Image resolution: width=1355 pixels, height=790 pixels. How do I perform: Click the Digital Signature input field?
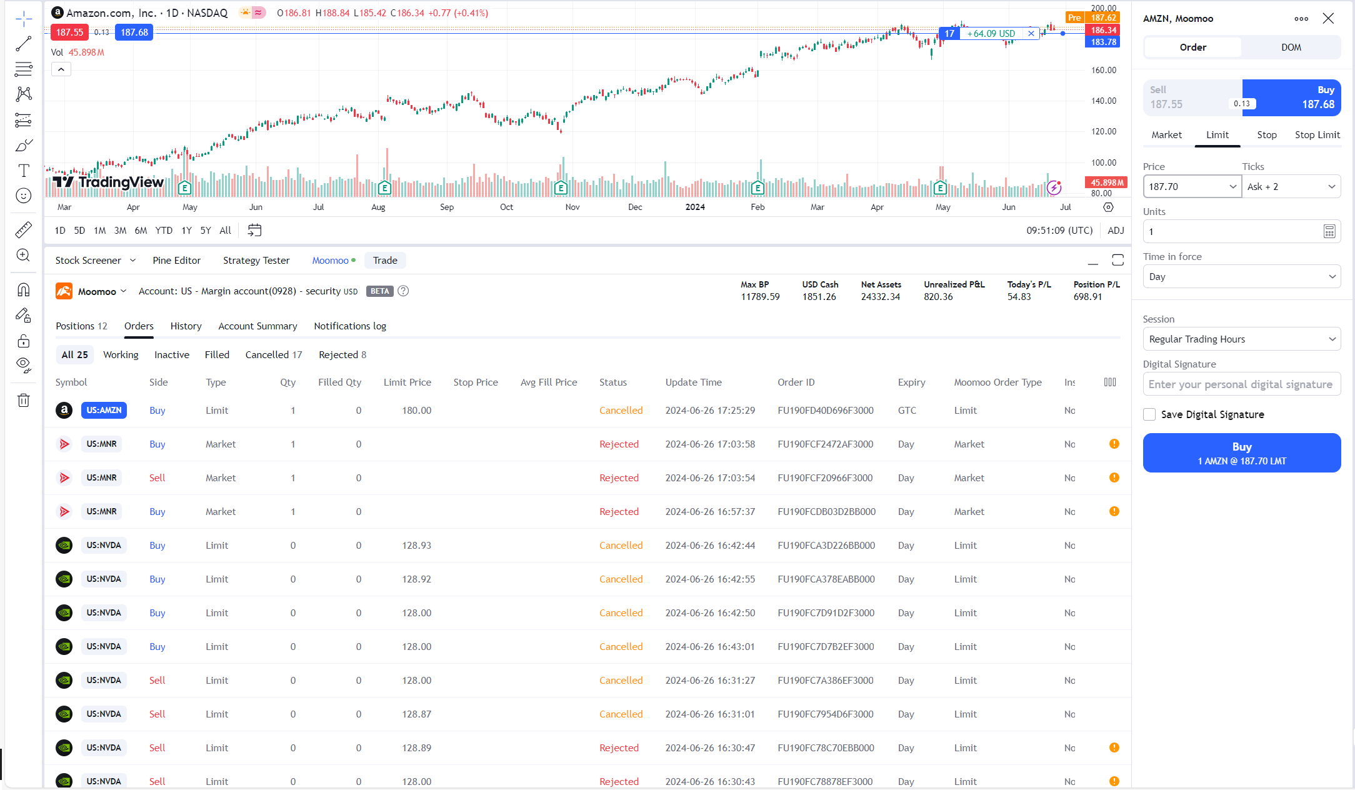pyautogui.click(x=1241, y=384)
